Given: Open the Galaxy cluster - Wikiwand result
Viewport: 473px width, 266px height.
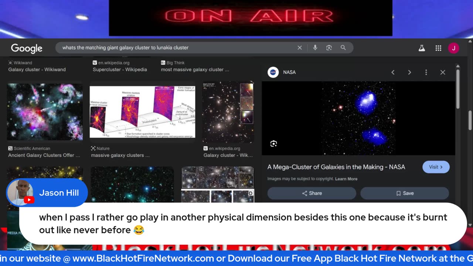Looking at the screenshot, I should [x=37, y=69].
